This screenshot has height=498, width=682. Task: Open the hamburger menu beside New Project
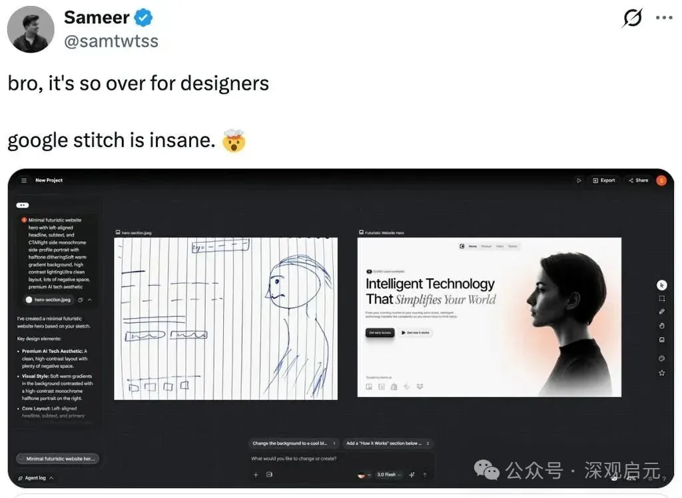pyautogui.click(x=24, y=180)
